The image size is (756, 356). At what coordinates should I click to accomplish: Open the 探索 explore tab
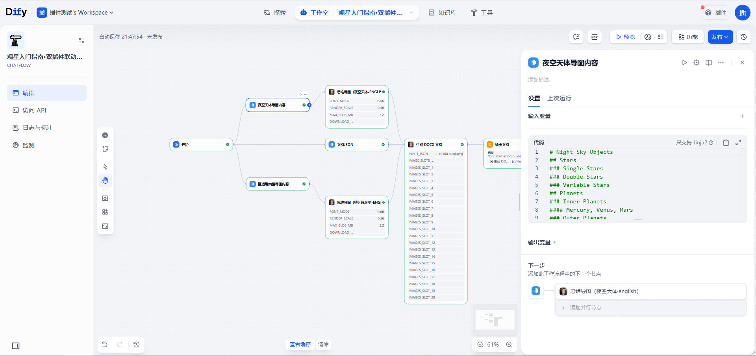coord(275,13)
